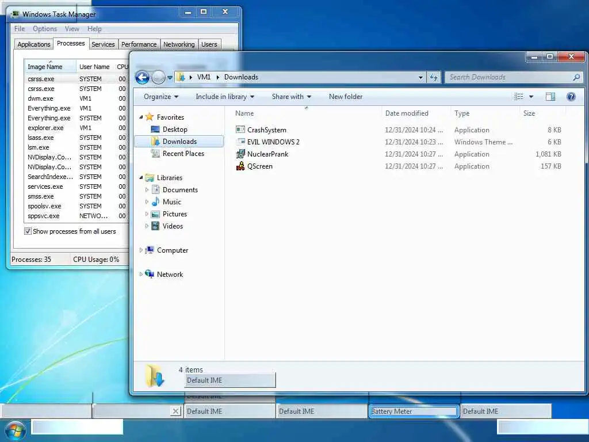Image resolution: width=589 pixels, height=442 pixels.
Task: Collapse the Libraries tree section
Action: point(141,177)
